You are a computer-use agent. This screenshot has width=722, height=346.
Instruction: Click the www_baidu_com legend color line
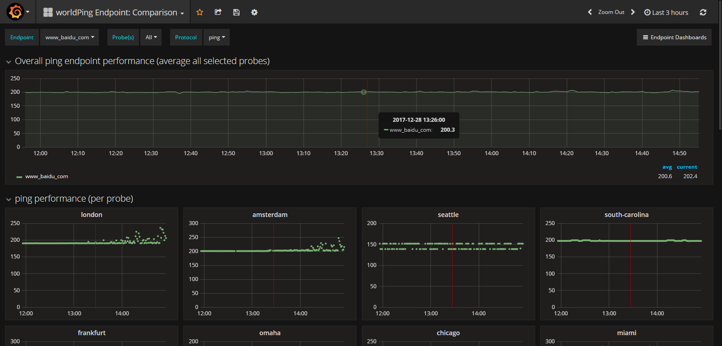pyautogui.click(x=19, y=177)
